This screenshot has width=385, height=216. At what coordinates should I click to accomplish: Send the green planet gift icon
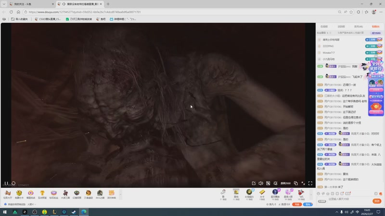tap(249, 195)
